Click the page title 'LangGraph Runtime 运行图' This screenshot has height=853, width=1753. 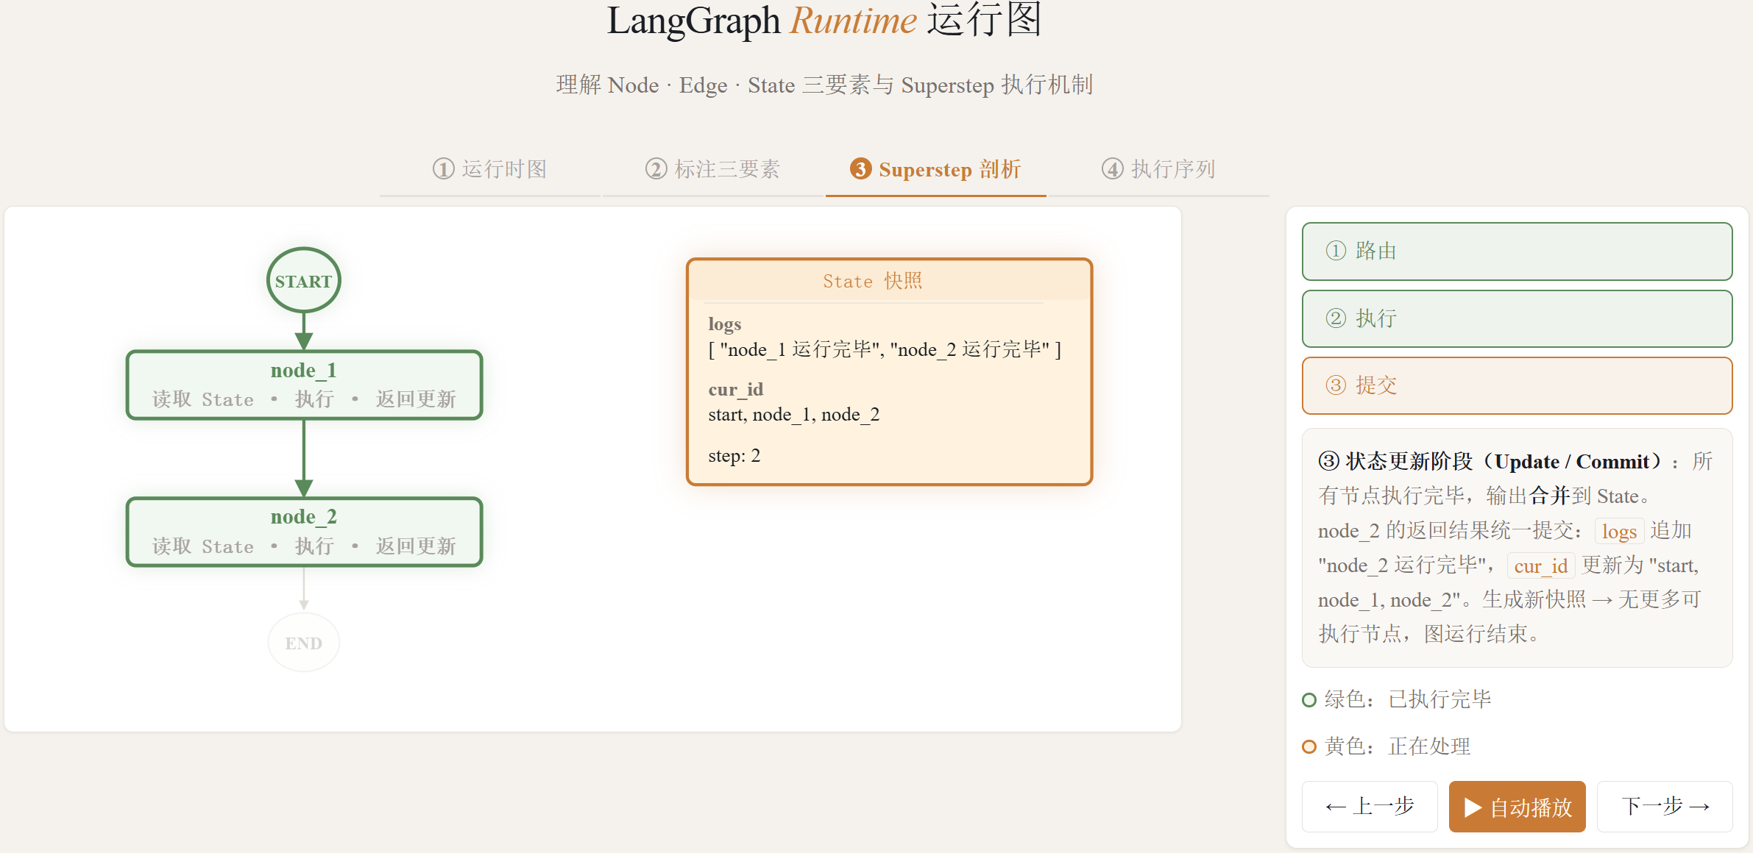click(824, 20)
